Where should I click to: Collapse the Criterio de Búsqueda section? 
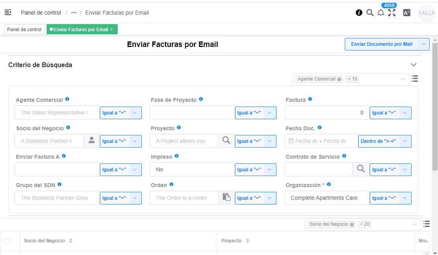tap(414, 65)
